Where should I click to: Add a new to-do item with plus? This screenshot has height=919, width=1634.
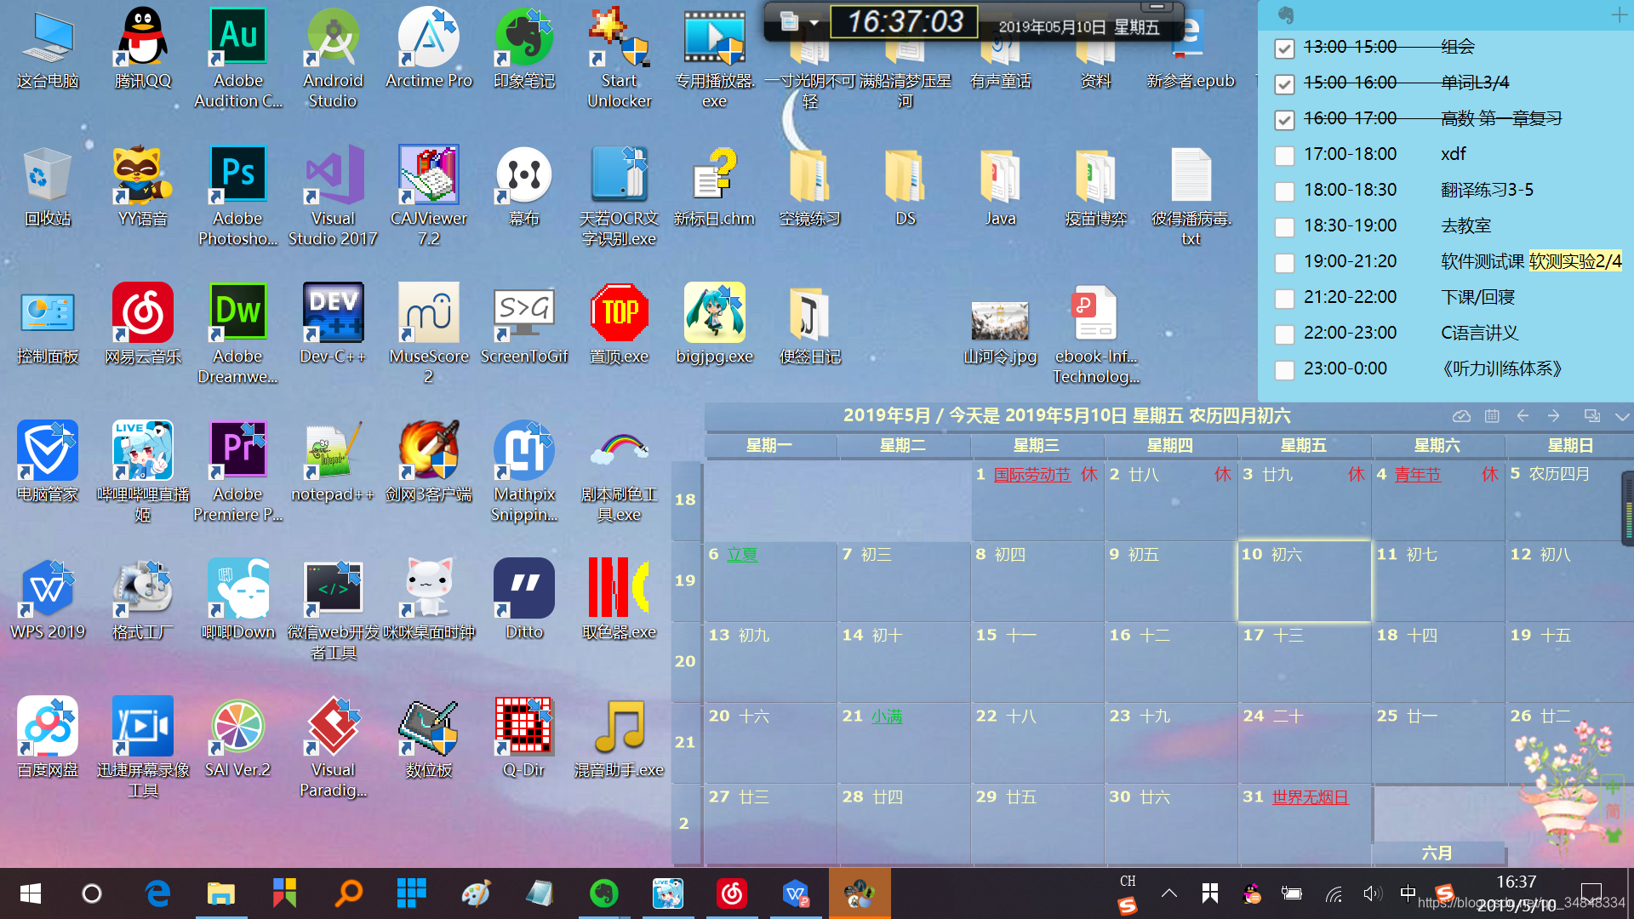click(1619, 14)
